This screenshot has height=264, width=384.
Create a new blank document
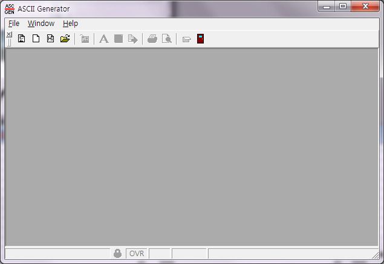click(x=36, y=39)
